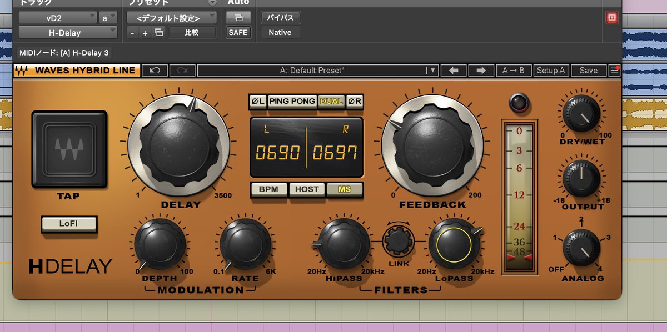Click the red LED indicator above meter
The width and height of the screenshot is (667, 332).
(x=519, y=104)
